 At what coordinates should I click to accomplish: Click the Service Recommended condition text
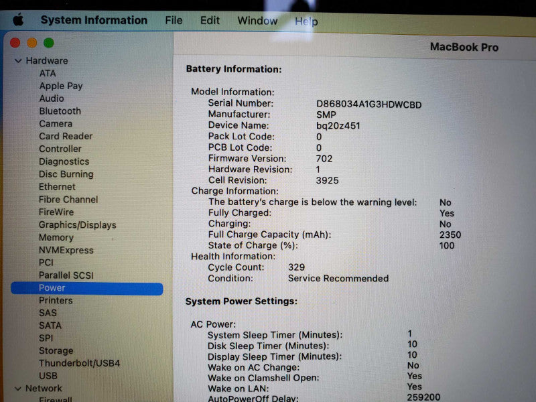[x=338, y=279]
